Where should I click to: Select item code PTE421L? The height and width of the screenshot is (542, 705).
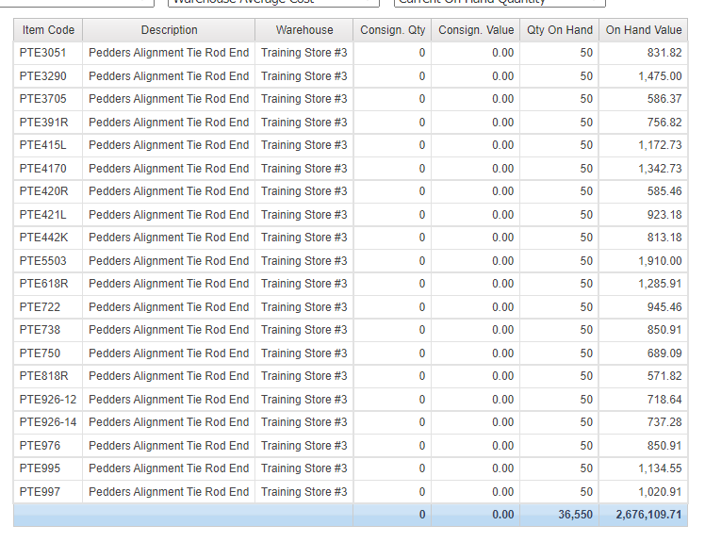point(42,215)
